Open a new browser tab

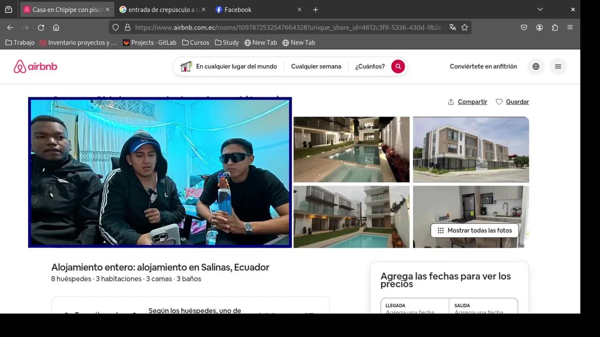point(315,9)
